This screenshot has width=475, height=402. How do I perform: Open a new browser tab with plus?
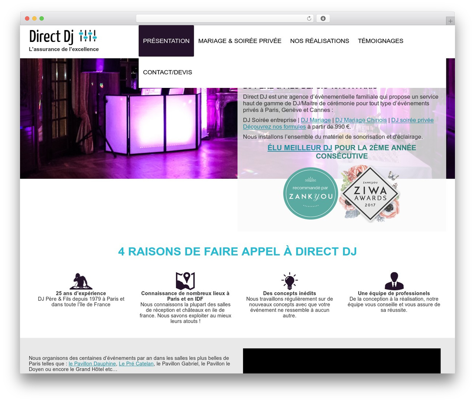(450, 21)
